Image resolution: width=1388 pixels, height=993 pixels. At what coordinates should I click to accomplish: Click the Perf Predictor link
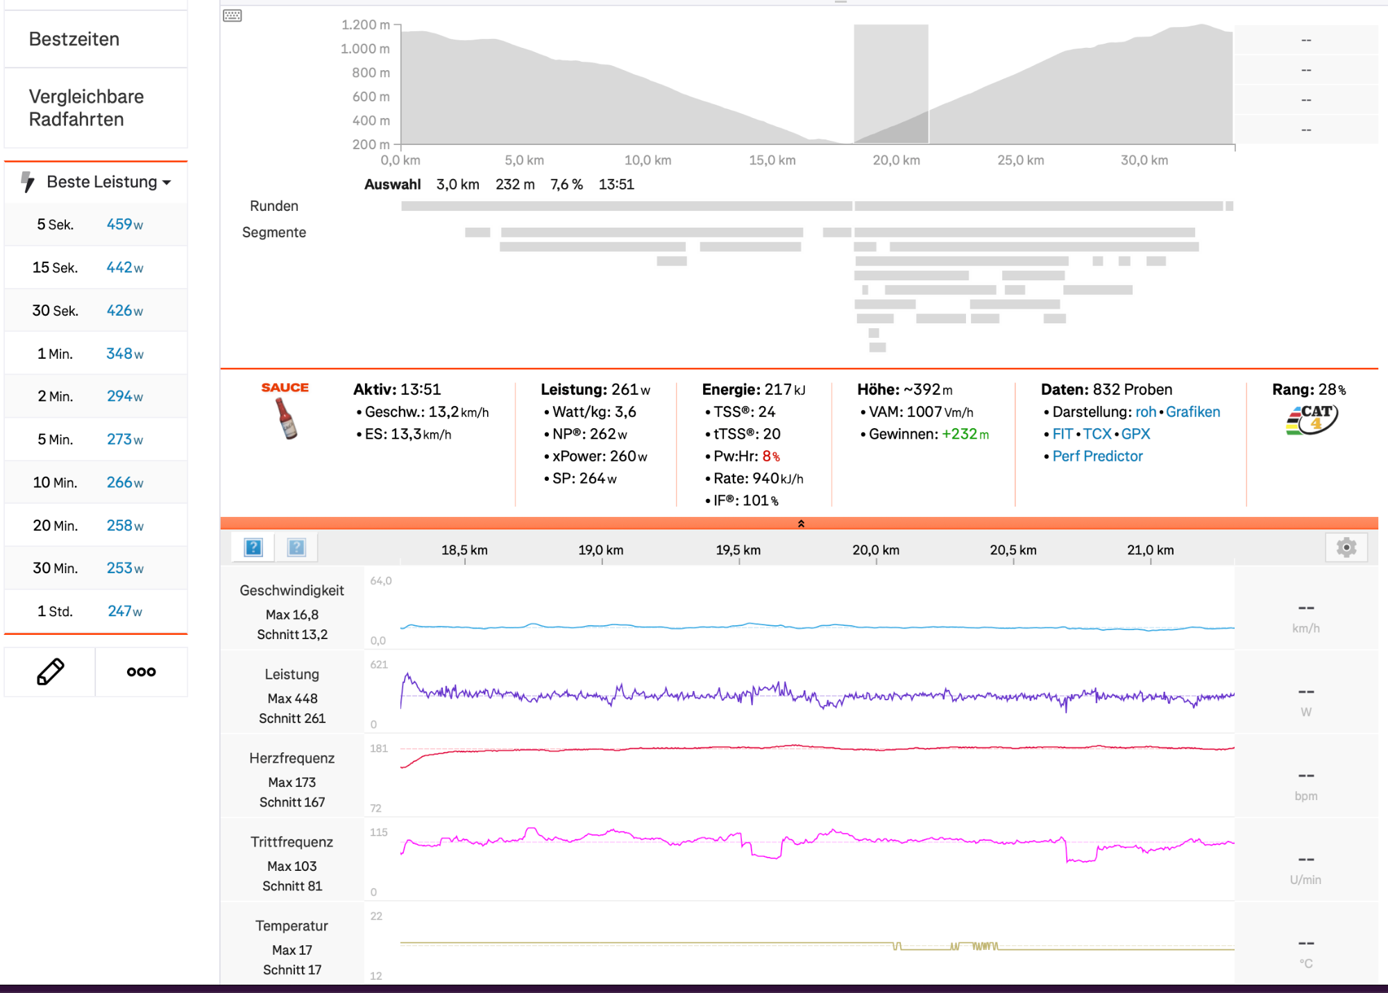[1097, 456]
